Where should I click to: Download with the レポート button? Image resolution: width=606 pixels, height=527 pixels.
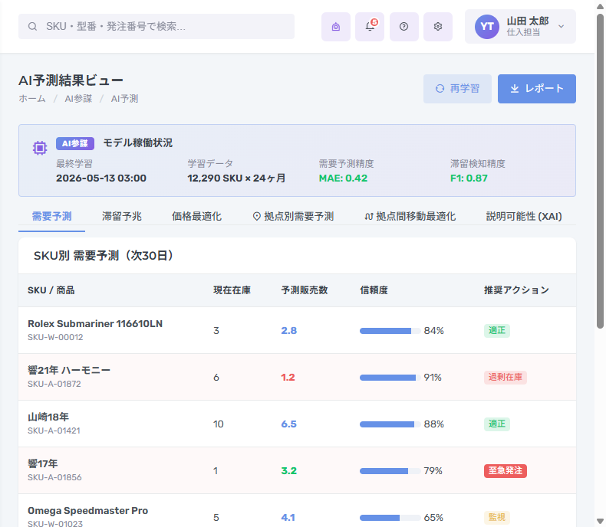[536, 89]
